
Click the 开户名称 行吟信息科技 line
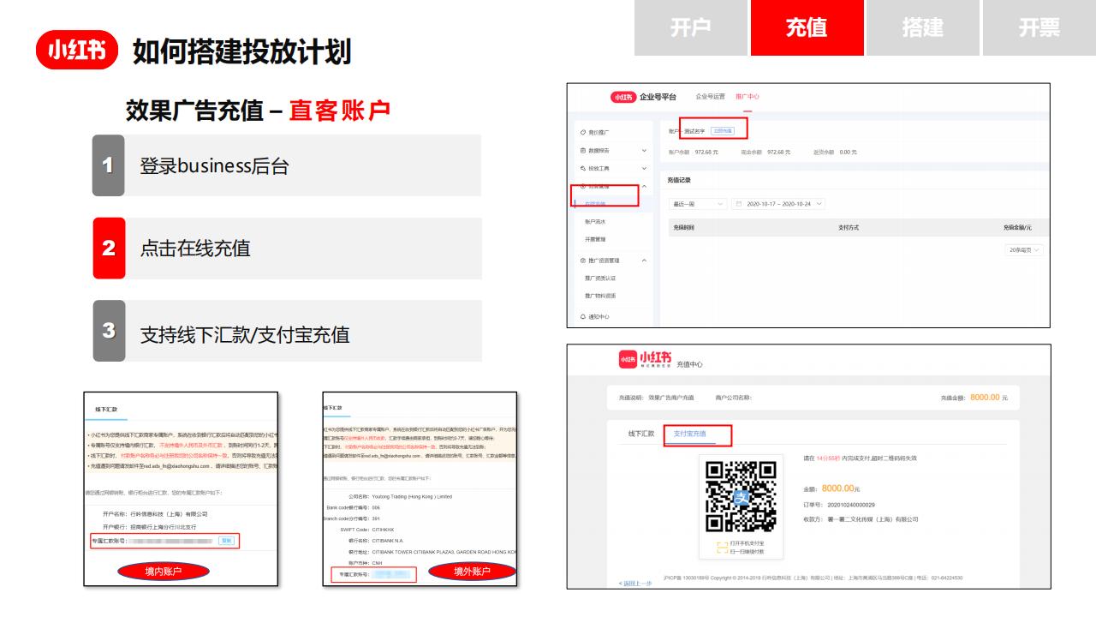[x=155, y=514]
